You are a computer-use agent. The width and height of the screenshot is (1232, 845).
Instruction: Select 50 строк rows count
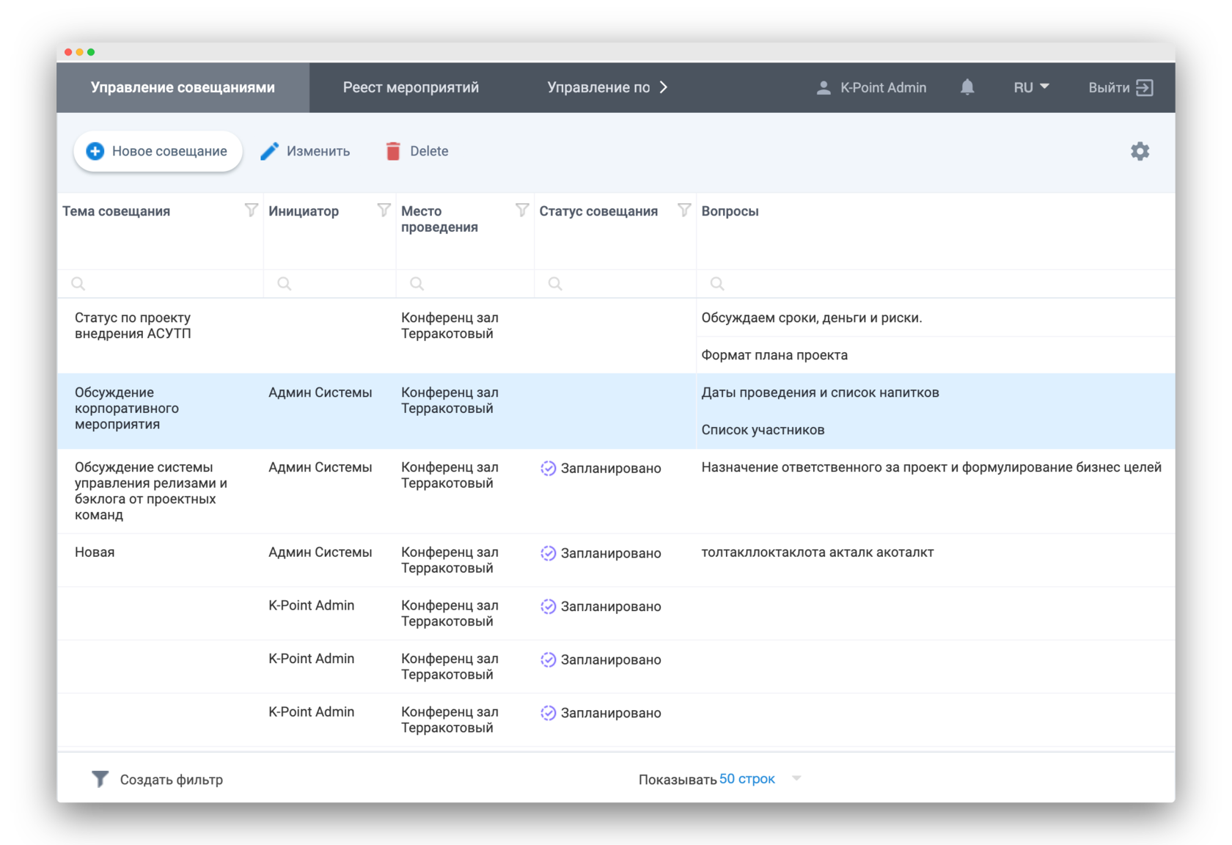click(747, 778)
